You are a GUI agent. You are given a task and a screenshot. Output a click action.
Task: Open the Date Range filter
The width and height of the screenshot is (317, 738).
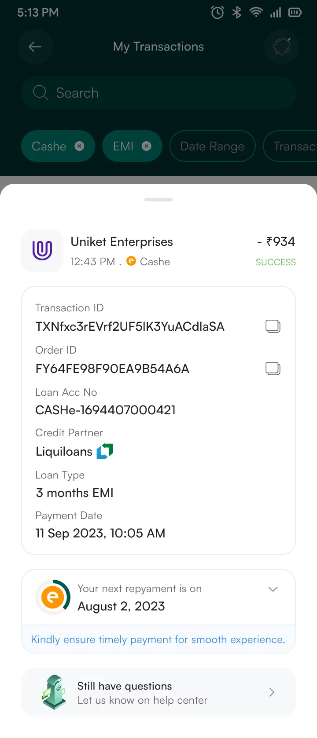212,146
